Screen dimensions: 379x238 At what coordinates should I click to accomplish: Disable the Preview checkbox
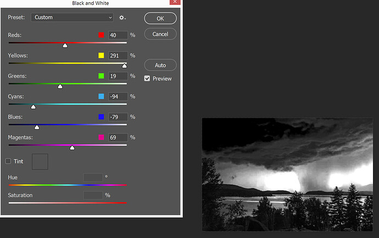coord(147,79)
